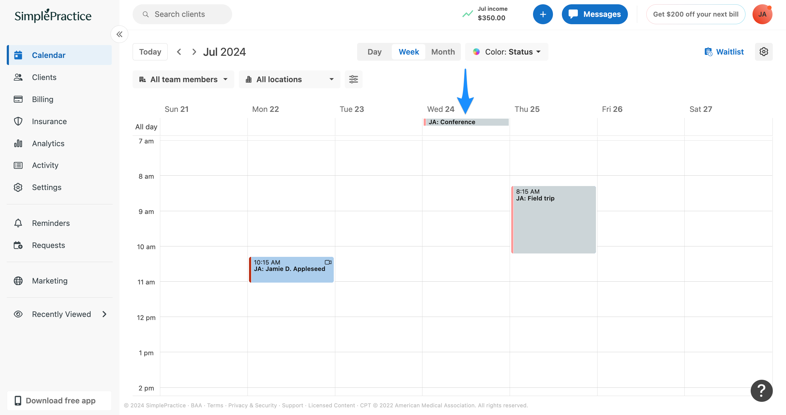The height and width of the screenshot is (415, 786).
Task: Go to next week with right chevron
Action: 194,52
